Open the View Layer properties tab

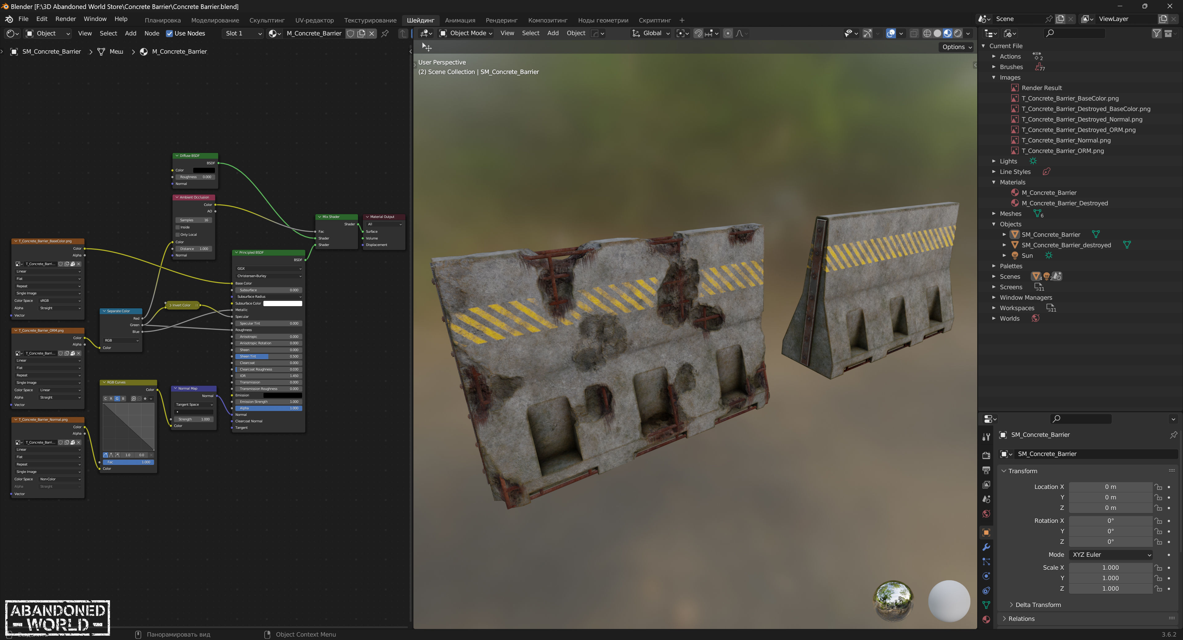pos(986,485)
